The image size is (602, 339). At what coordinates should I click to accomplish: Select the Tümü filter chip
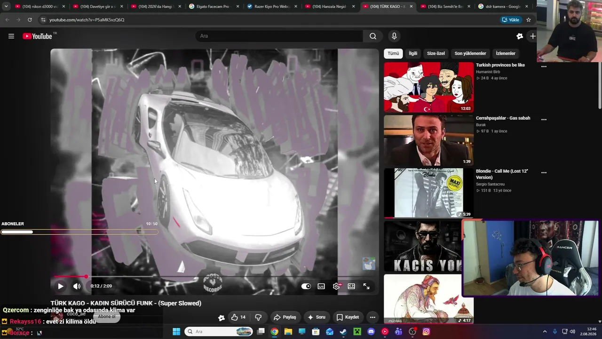click(x=393, y=53)
